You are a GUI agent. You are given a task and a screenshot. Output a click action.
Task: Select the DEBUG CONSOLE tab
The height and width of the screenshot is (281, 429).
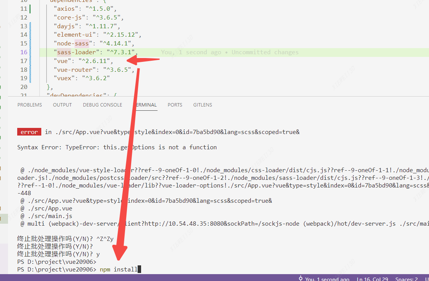click(102, 105)
